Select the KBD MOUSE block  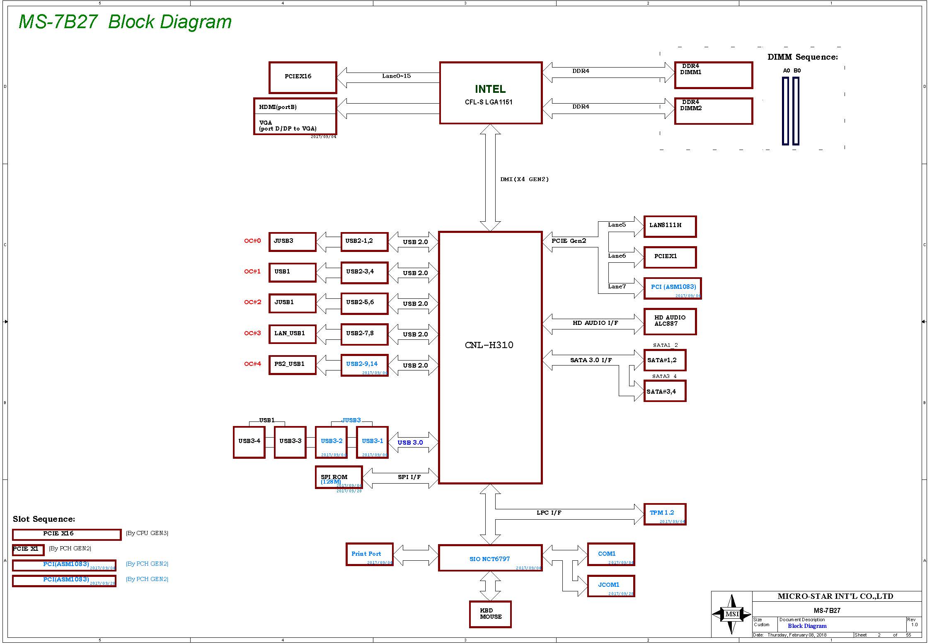click(x=490, y=614)
